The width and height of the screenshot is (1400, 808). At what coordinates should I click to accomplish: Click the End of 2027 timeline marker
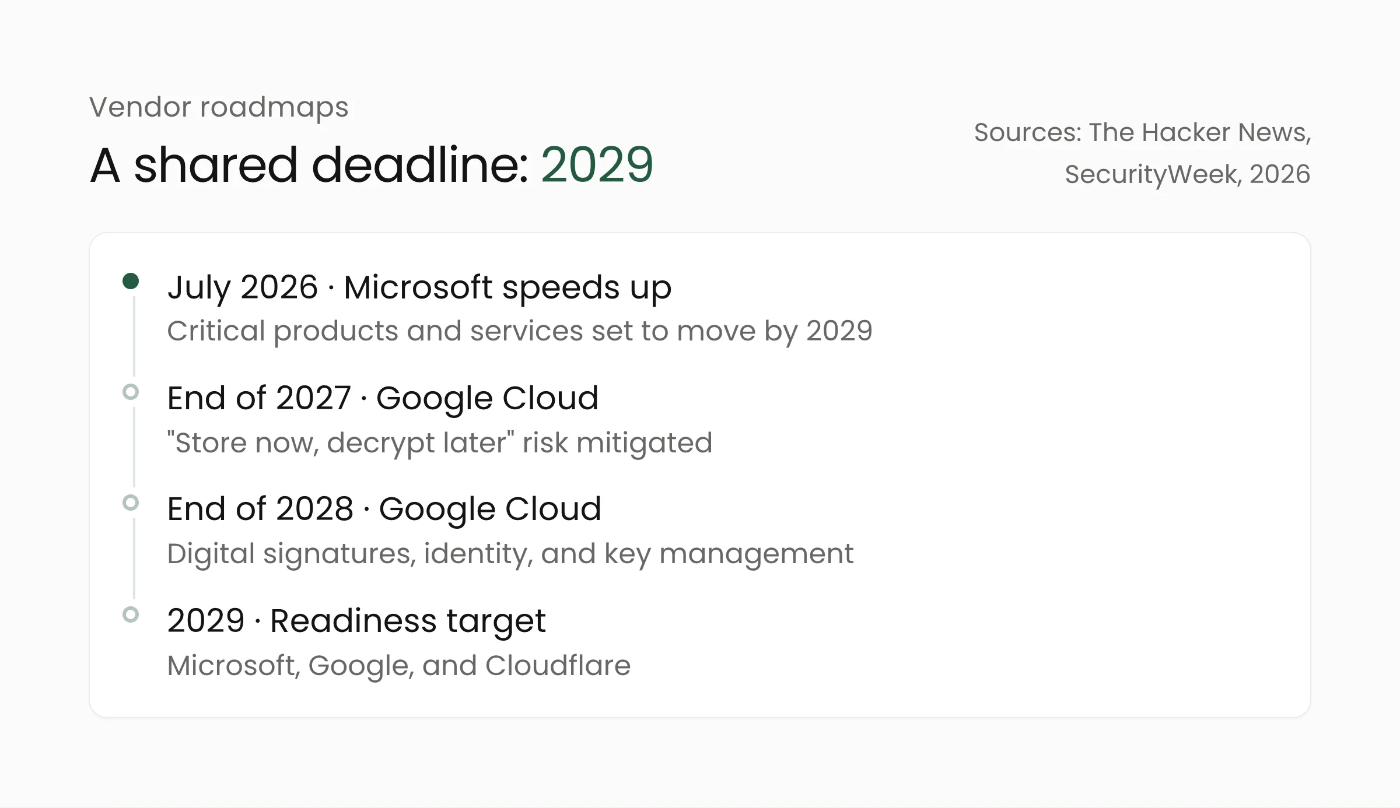[x=131, y=392]
